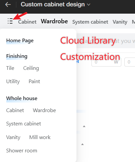The width and height of the screenshot is (135, 162).
Task: Collapse the upper triangle arrow section
Action: tap(84, 126)
